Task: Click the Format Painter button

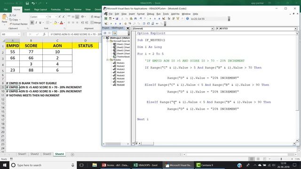Action: click(x=18, y=24)
